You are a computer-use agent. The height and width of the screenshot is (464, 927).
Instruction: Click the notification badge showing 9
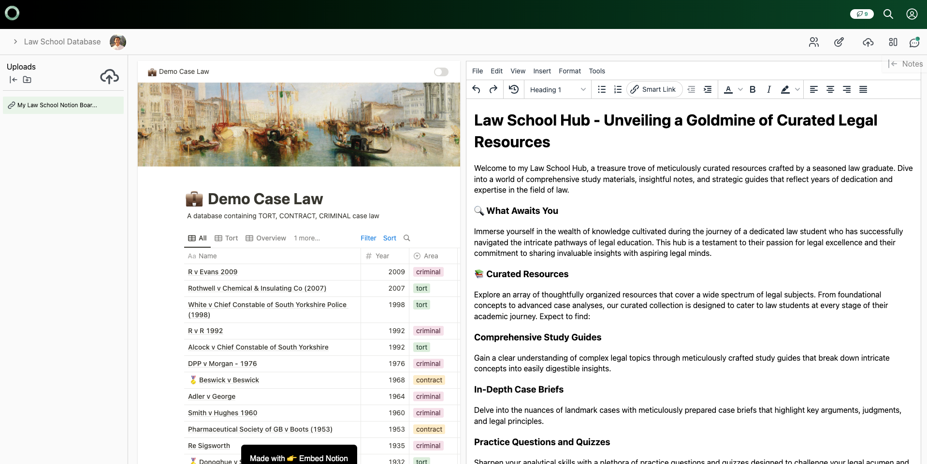point(862,14)
